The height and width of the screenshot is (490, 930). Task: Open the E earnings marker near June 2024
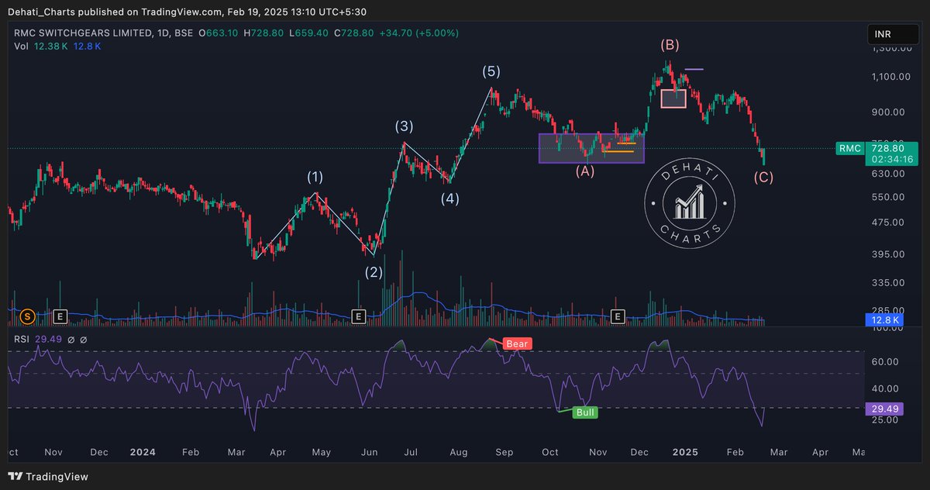pyautogui.click(x=358, y=316)
